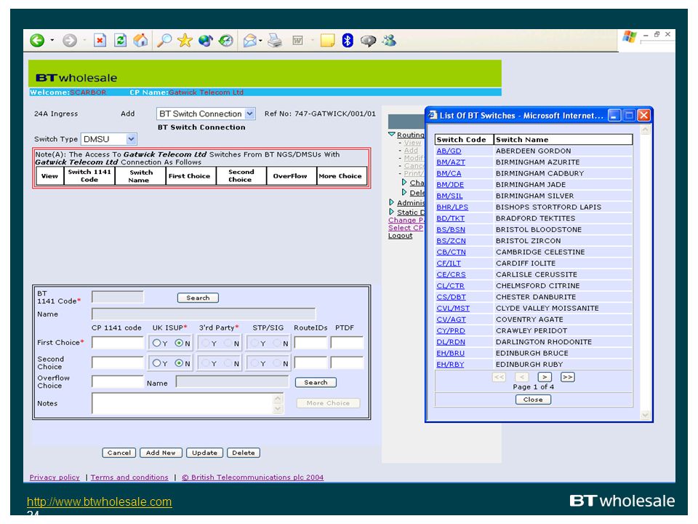Click the Delete button
The image size is (698, 524).
tap(244, 453)
